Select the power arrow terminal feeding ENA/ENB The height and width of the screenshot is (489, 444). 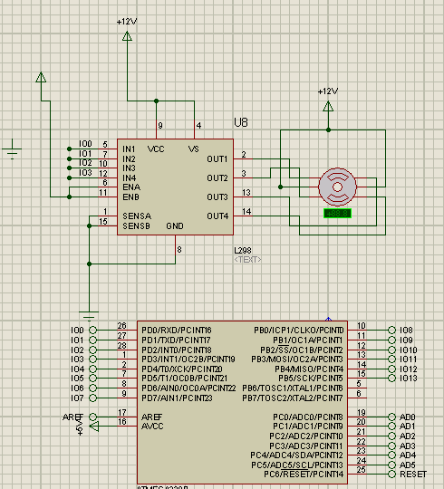pos(41,77)
